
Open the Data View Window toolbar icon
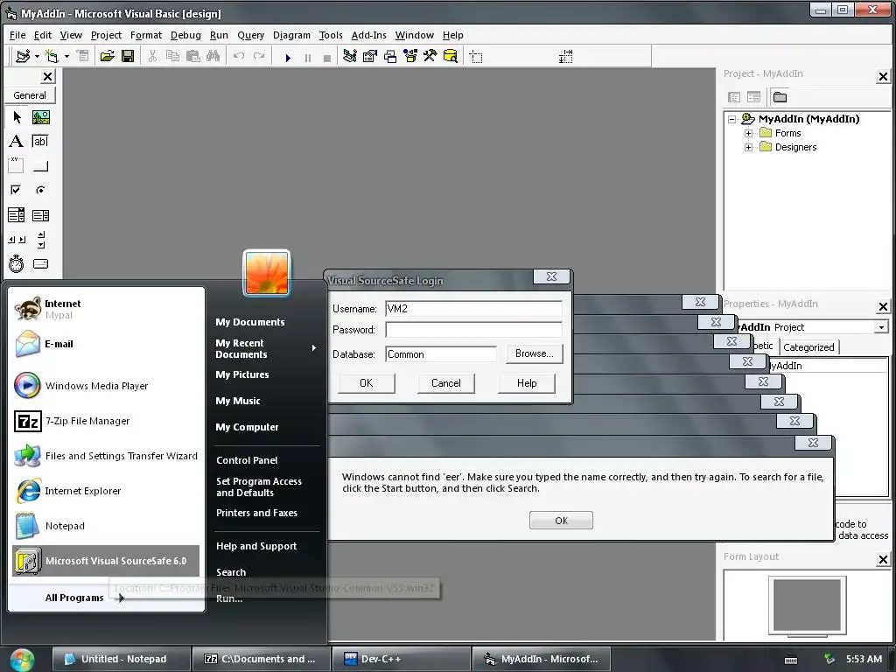tap(451, 56)
